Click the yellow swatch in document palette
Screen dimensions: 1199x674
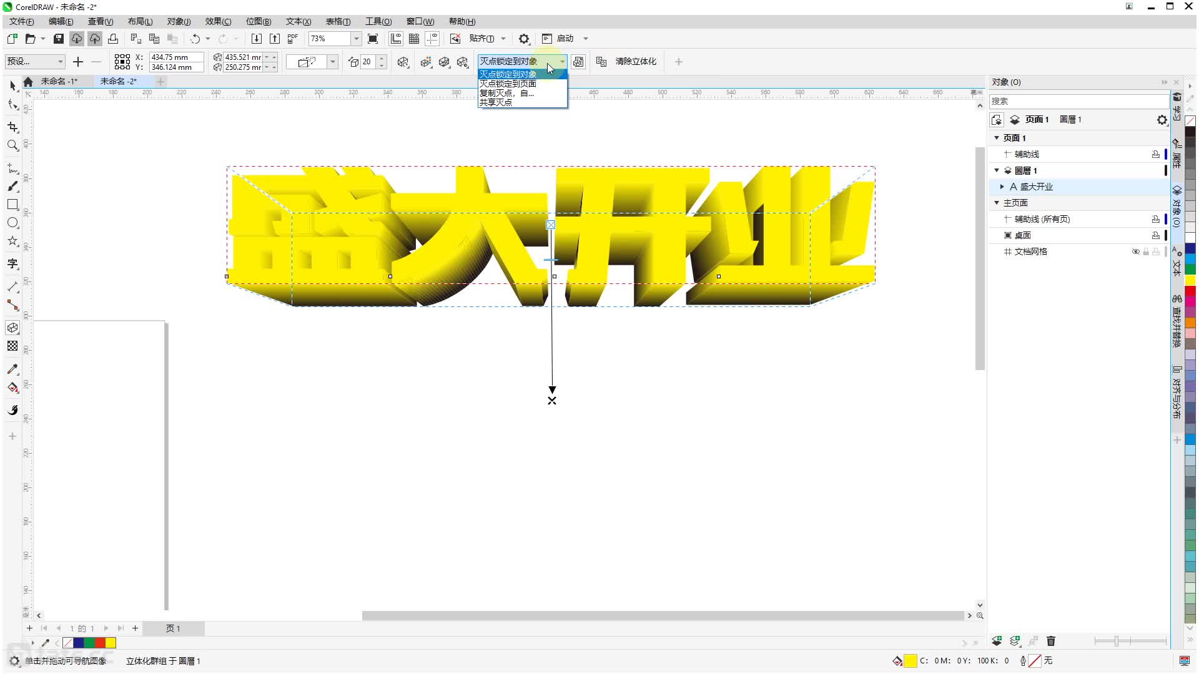(111, 643)
